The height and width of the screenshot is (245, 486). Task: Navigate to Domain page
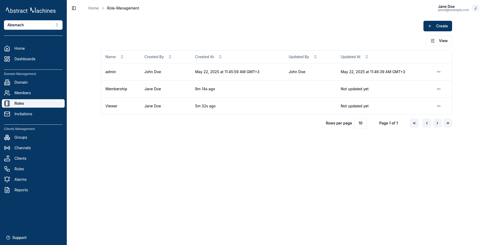[x=33, y=82]
